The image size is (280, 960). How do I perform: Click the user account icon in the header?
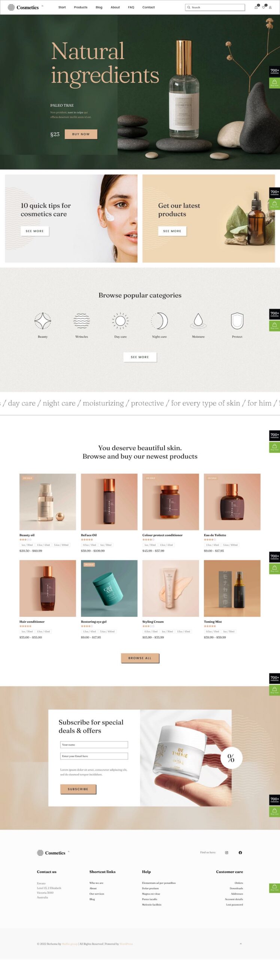tap(271, 7)
